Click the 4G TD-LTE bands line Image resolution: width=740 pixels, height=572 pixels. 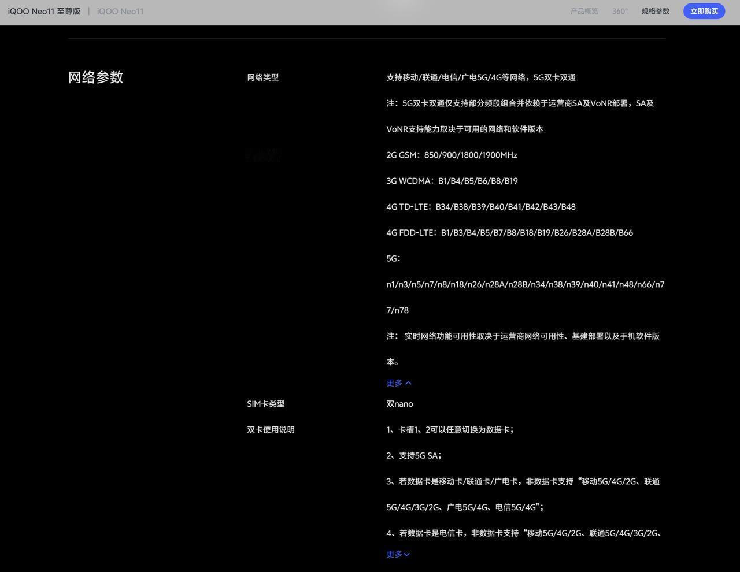coord(481,207)
